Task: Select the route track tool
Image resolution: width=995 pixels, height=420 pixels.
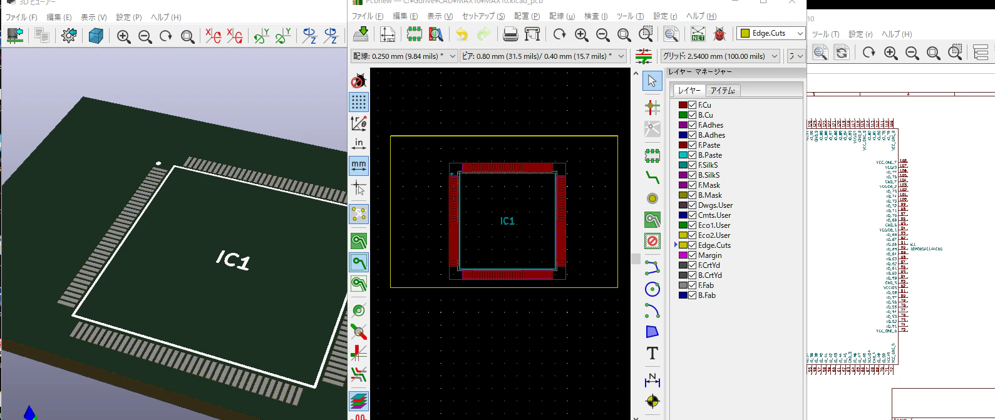Action: pos(652,177)
